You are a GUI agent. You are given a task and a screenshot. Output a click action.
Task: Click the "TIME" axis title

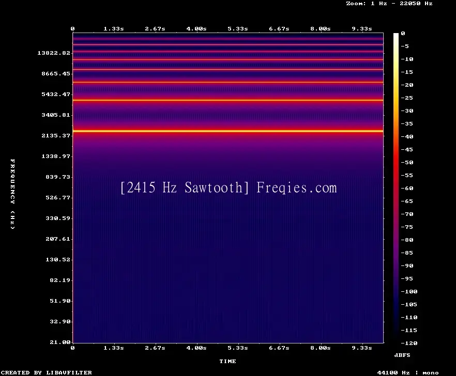(227, 361)
